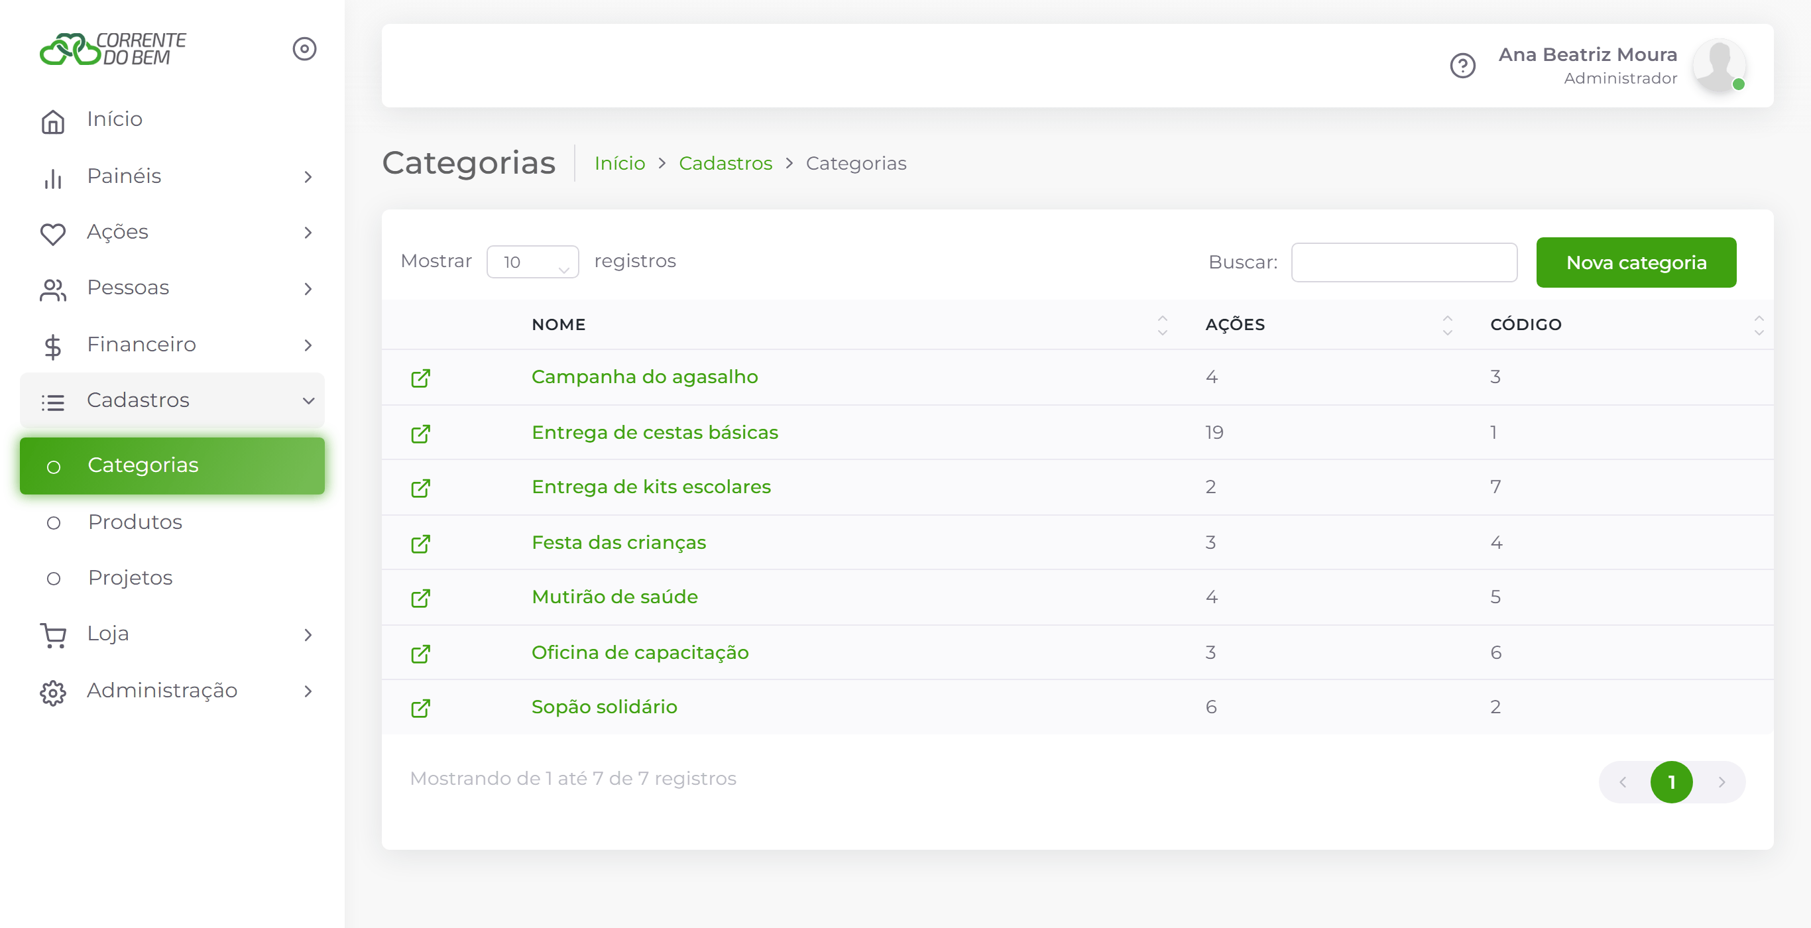Click the Projetos circle bullet icon
1811x928 pixels.
point(54,579)
